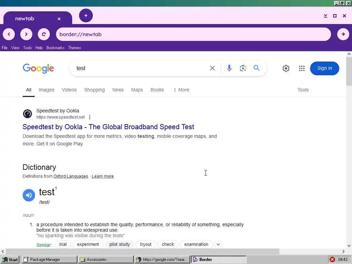The width and height of the screenshot is (352, 264).
Task: Open Speedtest by Ookla result title
Action: 108,127
